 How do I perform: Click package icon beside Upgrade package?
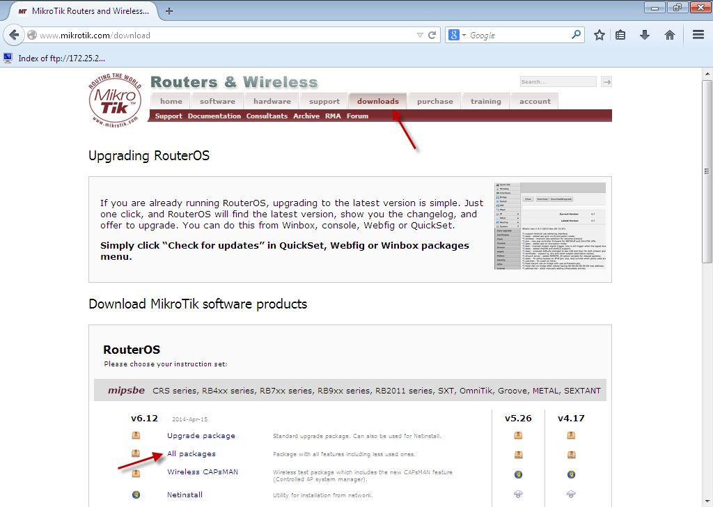pyautogui.click(x=136, y=435)
